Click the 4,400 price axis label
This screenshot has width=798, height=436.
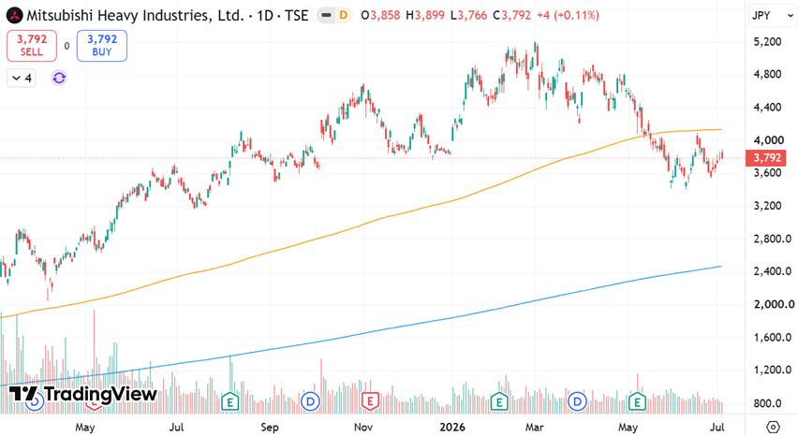tap(767, 108)
